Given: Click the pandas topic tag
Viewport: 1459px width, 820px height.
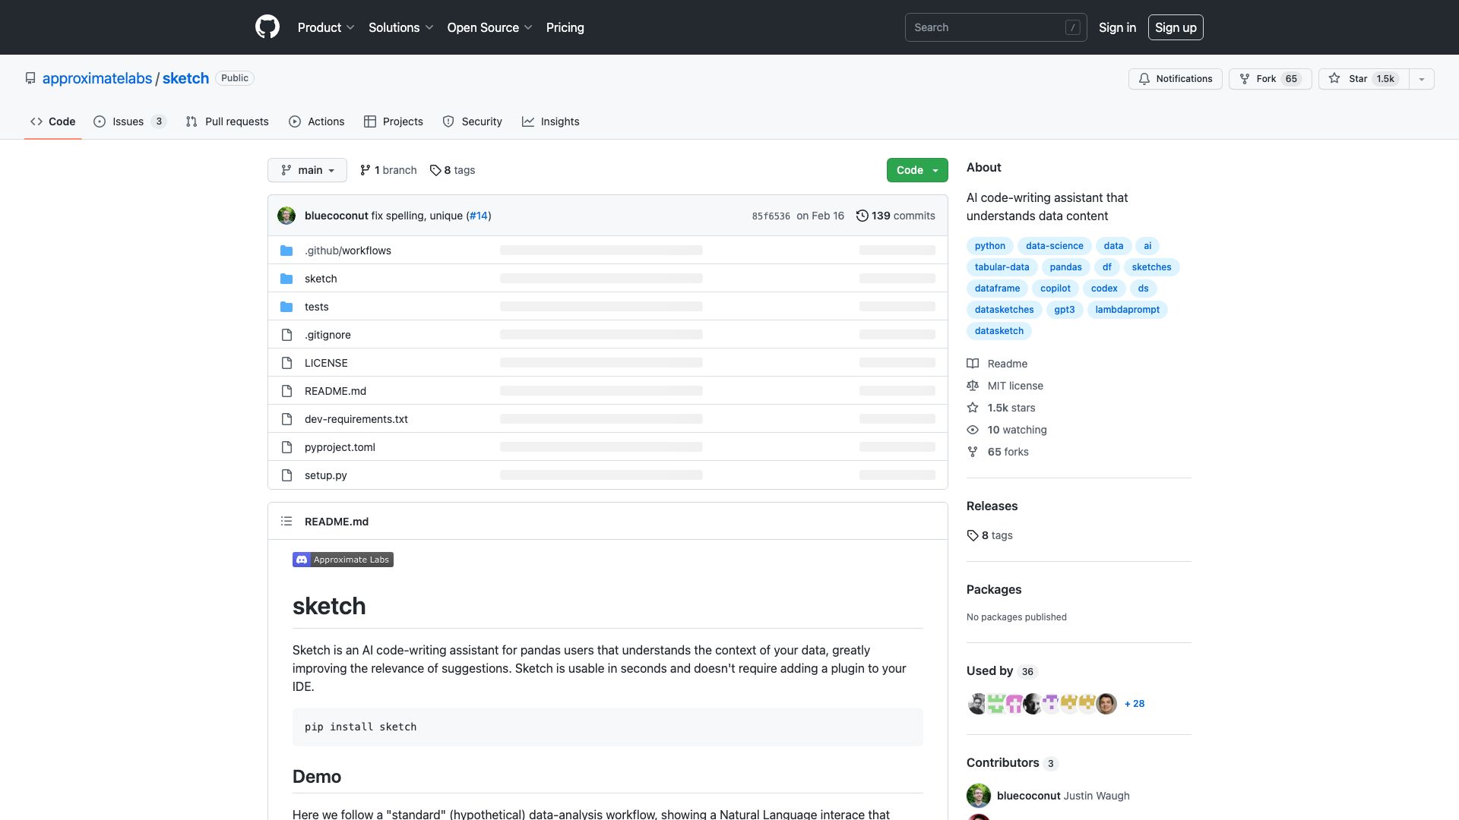Looking at the screenshot, I should pyautogui.click(x=1066, y=267).
